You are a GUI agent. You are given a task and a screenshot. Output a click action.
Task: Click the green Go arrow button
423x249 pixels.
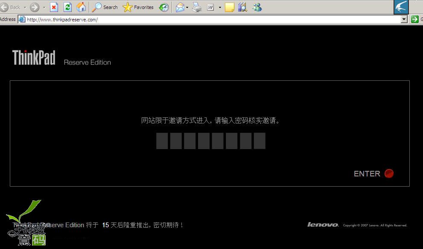pyautogui.click(x=414, y=19)
